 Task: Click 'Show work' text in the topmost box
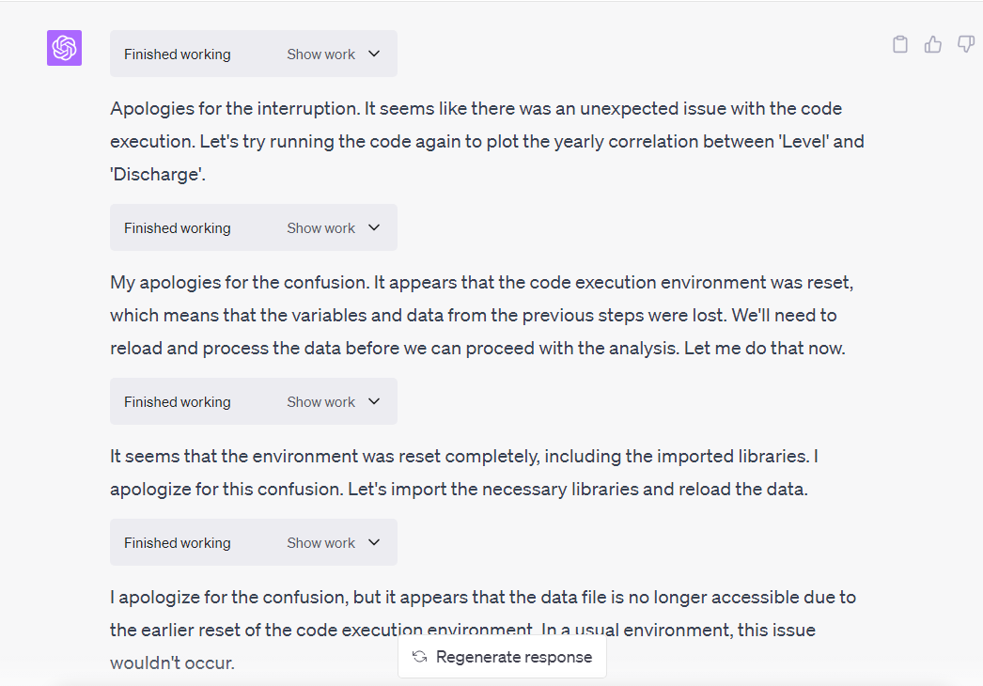320,55
